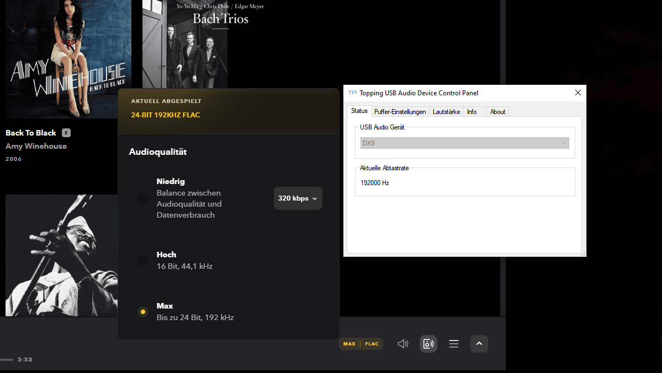This screenshot has width=662, height=373.
Task: Click the Back To Black album title
Action: click(31, 133)
